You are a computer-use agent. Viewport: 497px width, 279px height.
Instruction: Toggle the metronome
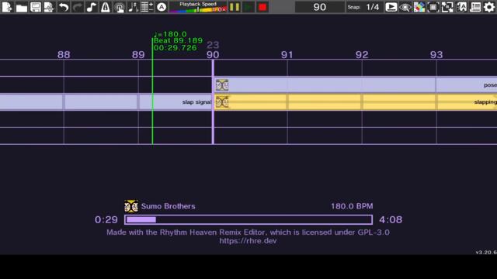coord(106,7)
